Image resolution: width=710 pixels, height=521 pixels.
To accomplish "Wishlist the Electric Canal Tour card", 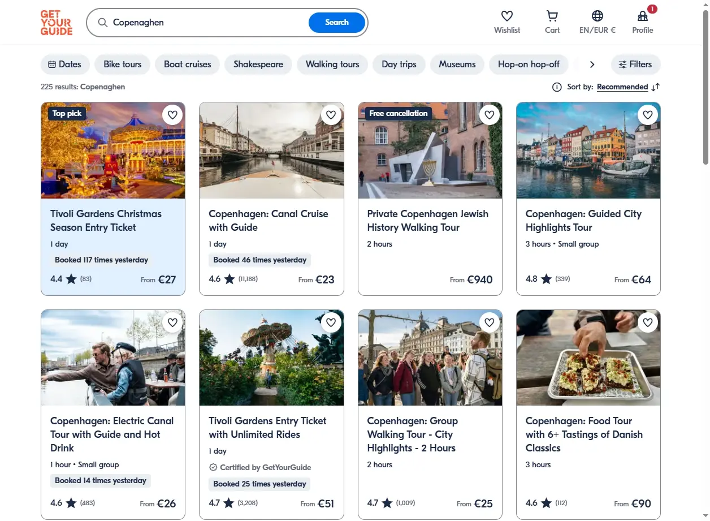I will 172,322.
